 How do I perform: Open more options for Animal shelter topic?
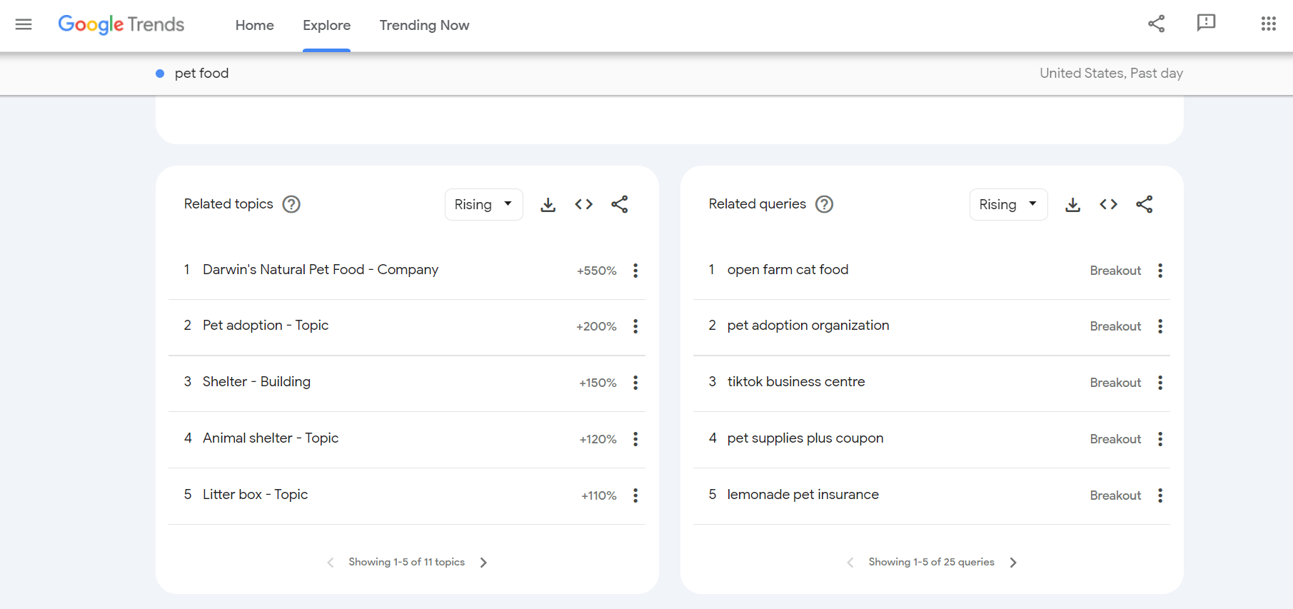point(635,439)
